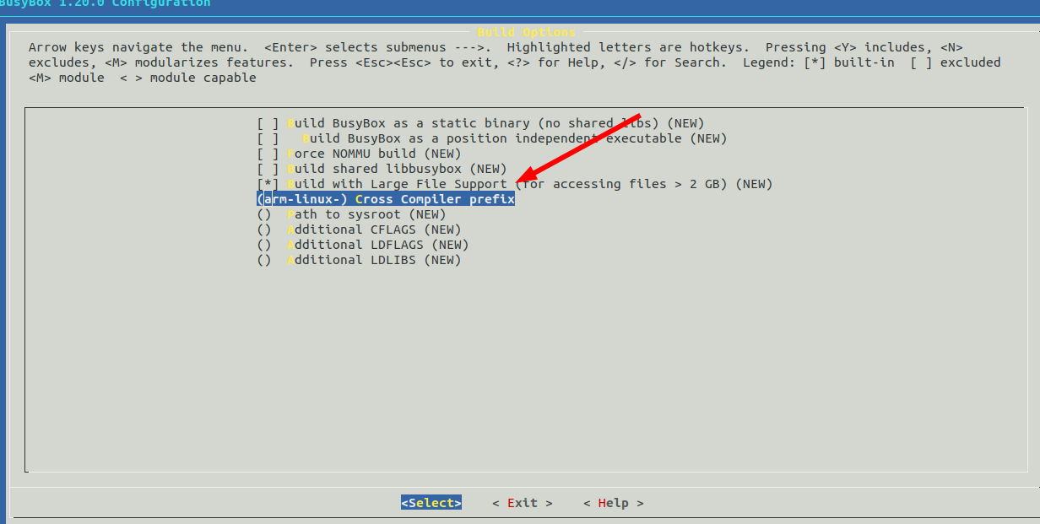The width and height of the screenshot is (1040, 524).
Task: Click the 'Arrow keys navigate the menu' help text
Action: [138, 47]
